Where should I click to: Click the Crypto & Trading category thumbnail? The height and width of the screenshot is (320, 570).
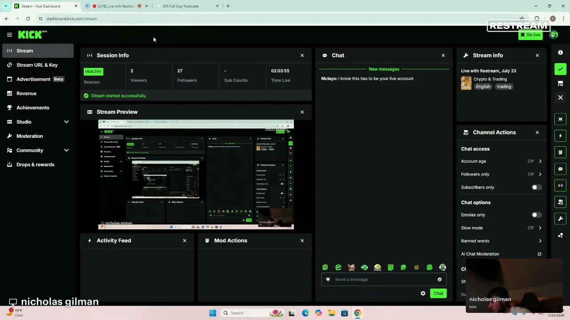466,83
